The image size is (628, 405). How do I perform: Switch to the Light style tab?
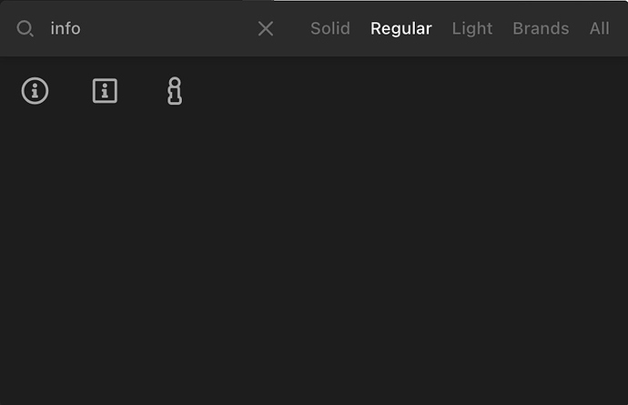pyautogui.click(x=472, y=28)
